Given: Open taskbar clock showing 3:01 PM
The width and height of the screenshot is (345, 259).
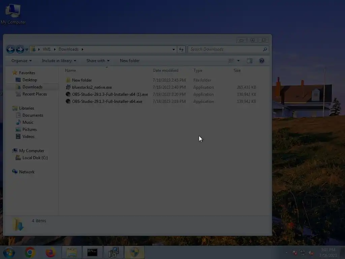Looking at the screenshot, I should click(328, 252).
